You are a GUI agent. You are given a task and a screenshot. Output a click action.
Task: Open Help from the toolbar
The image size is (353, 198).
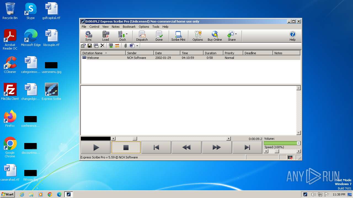[x=292, y=36]
